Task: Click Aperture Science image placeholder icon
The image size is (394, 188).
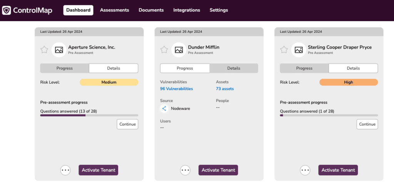Action: point(59,50)
